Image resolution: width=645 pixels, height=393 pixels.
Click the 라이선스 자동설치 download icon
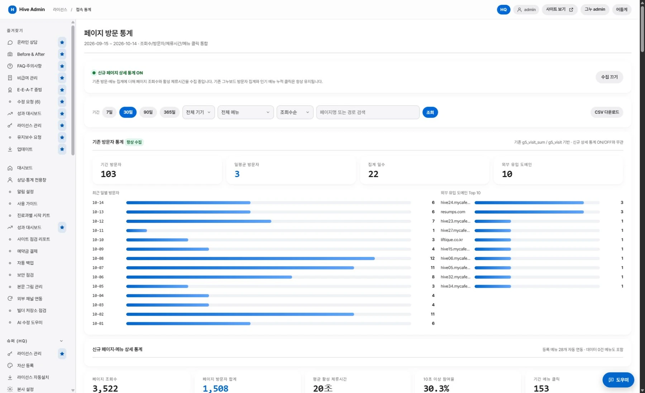(10, 377)
